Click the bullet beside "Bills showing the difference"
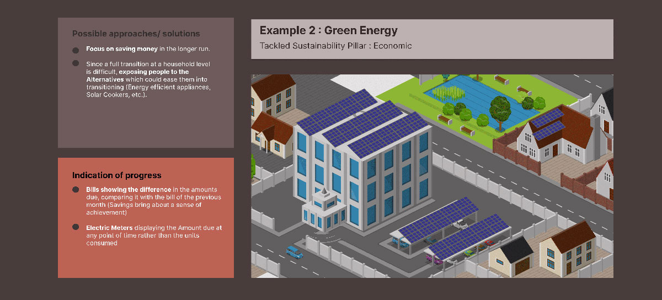The height and width of the screenshot is (300, 662). pos(76,190)
